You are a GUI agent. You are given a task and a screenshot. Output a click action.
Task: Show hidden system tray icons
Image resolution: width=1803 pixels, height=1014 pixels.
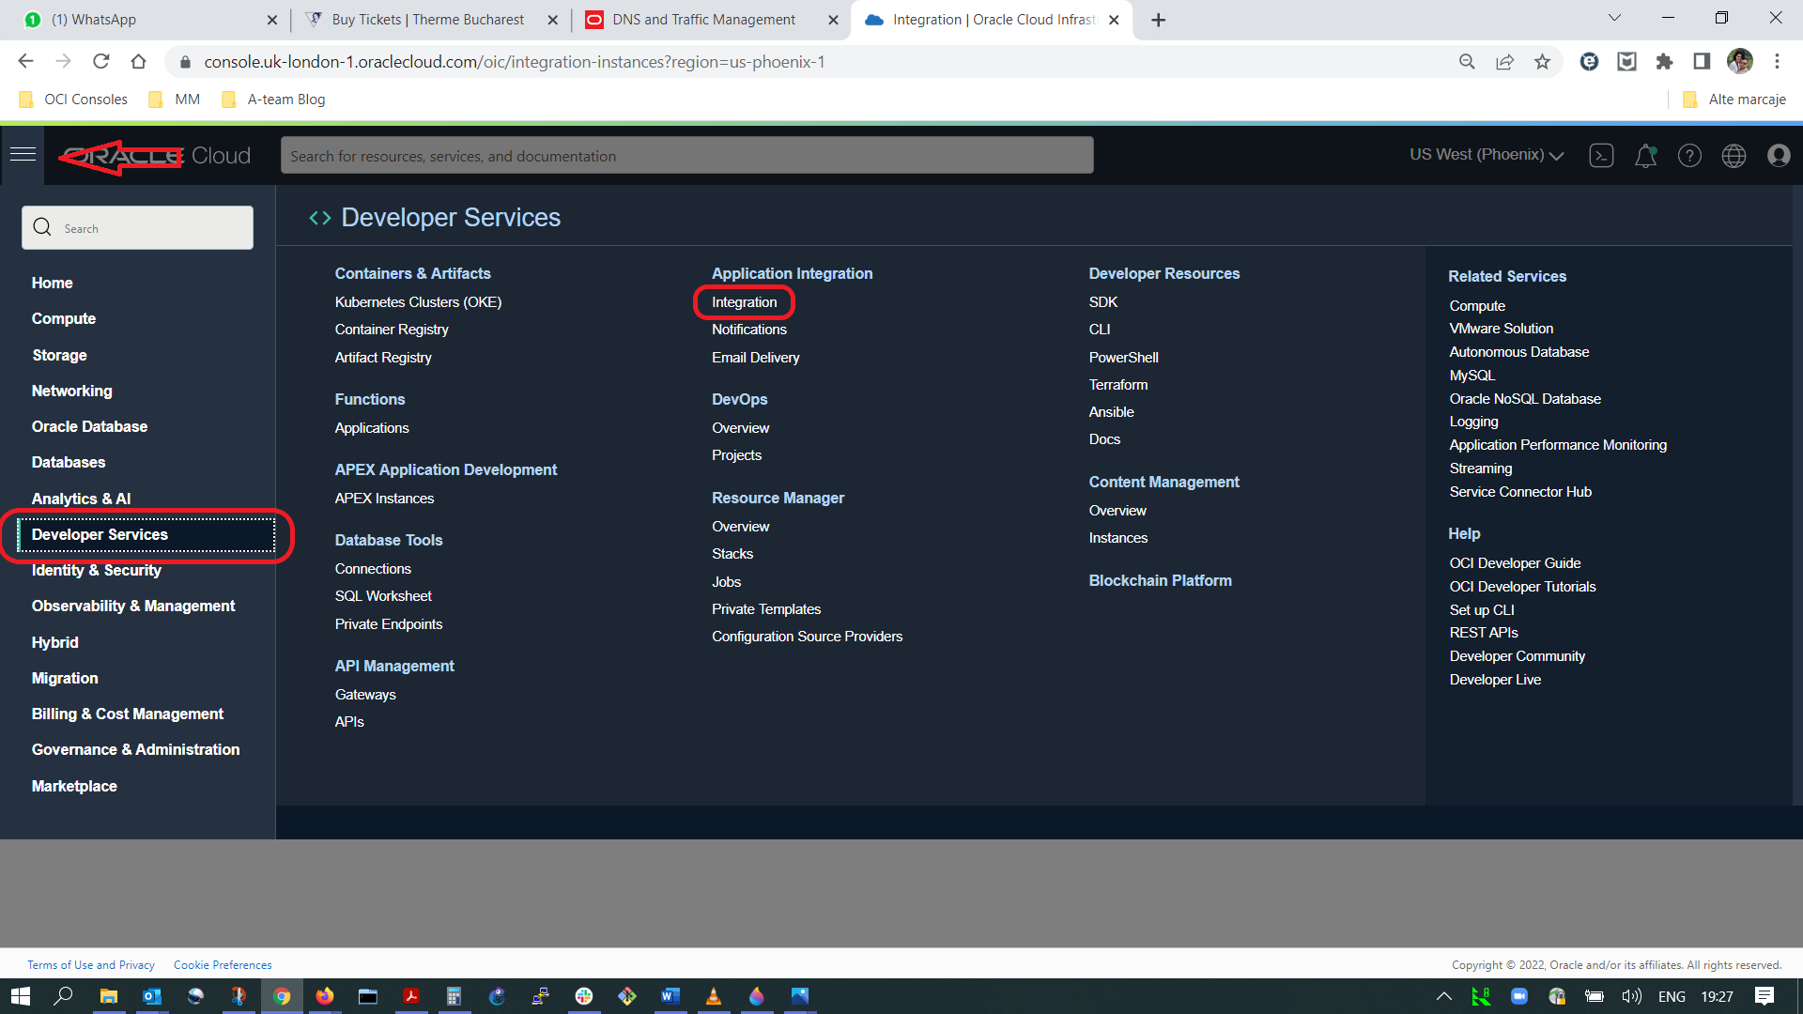click(x=1443, y=996)
